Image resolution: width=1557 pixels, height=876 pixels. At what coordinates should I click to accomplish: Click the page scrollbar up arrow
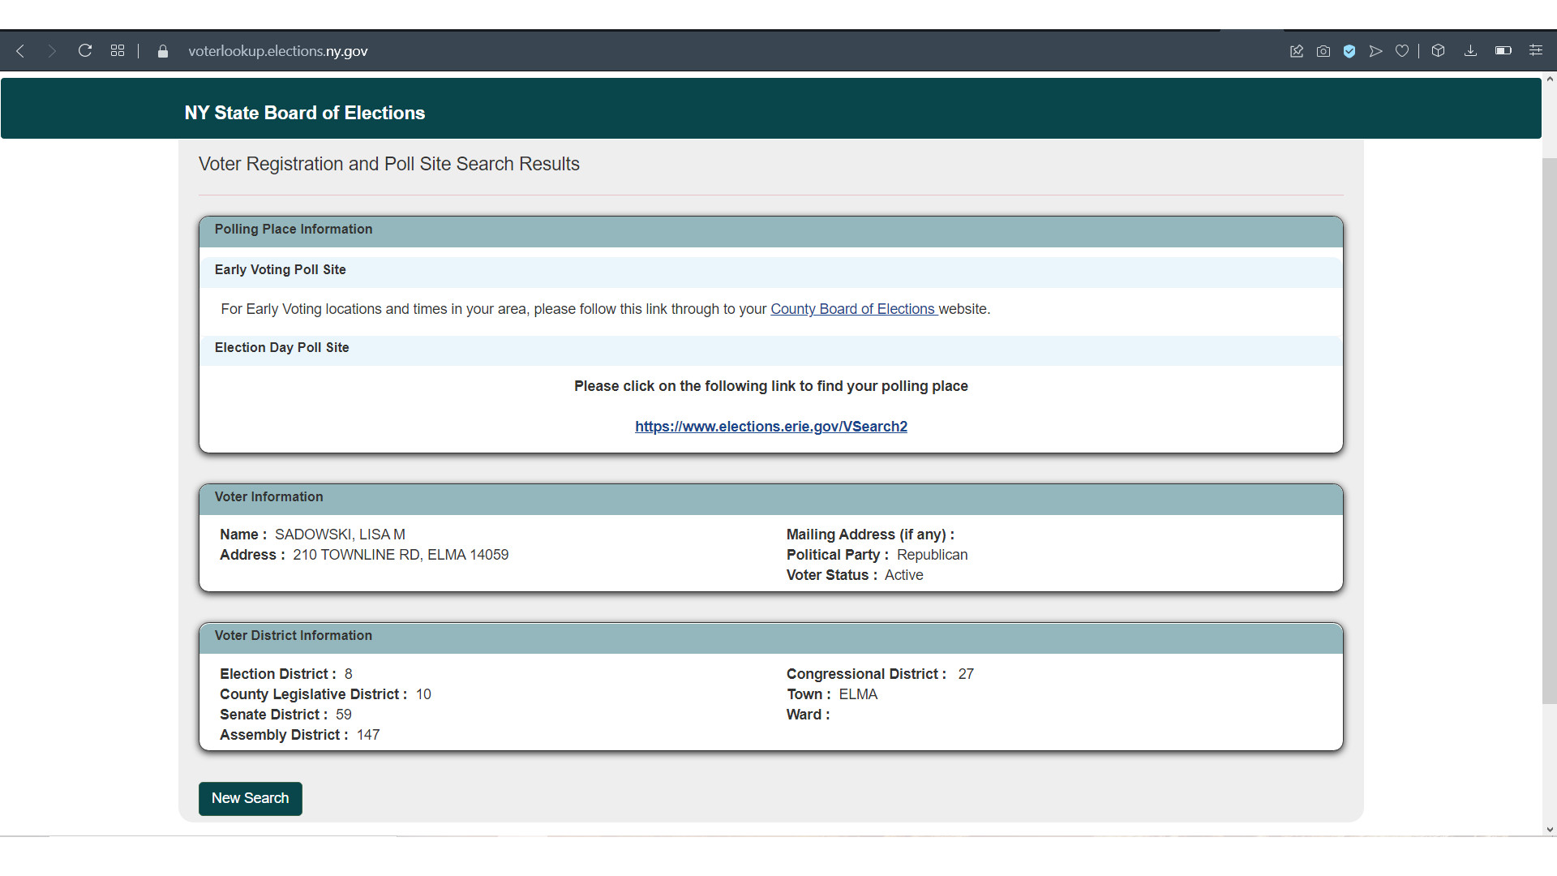click(x=1550, y=79)
